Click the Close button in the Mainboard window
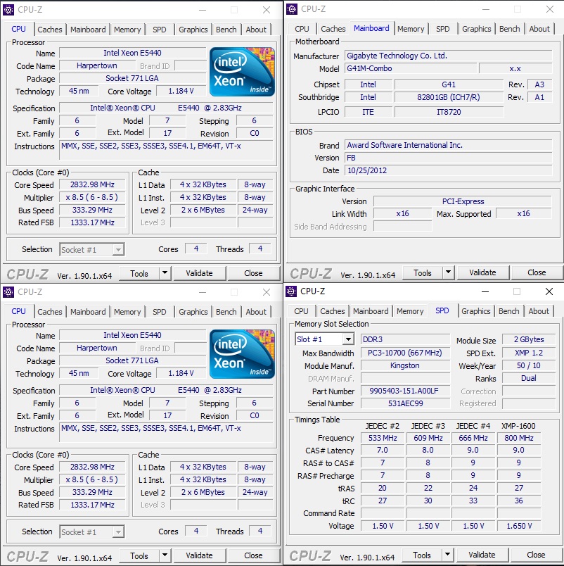Screen dimensions: 564x566 pyautogui.click(x=537, y=272)
